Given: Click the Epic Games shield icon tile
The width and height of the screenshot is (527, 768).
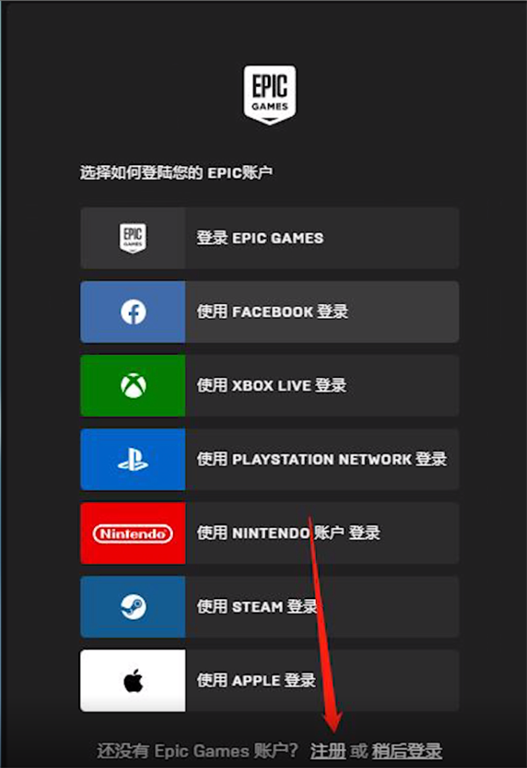Looking at the screenshot, I should coord(133,238).
